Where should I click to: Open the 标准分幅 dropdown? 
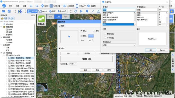coord(56,6)
